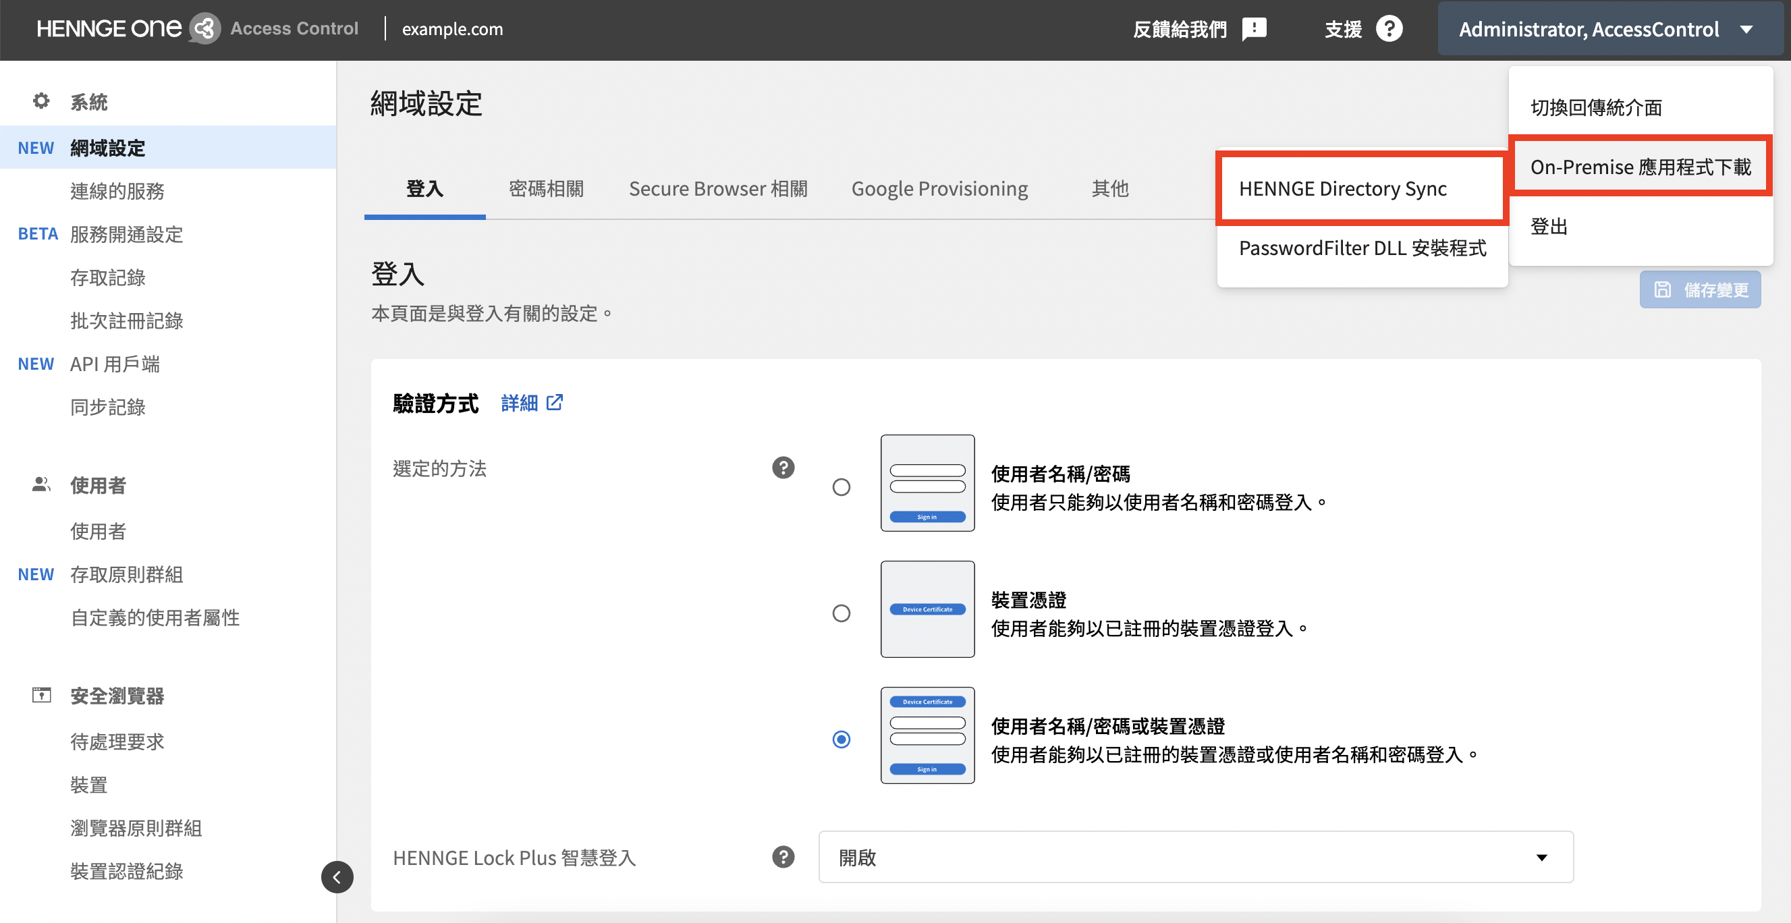Open 網域設定 in the sidebar
This screenshot has width=1791, height=923.
[x=168, y=147]
